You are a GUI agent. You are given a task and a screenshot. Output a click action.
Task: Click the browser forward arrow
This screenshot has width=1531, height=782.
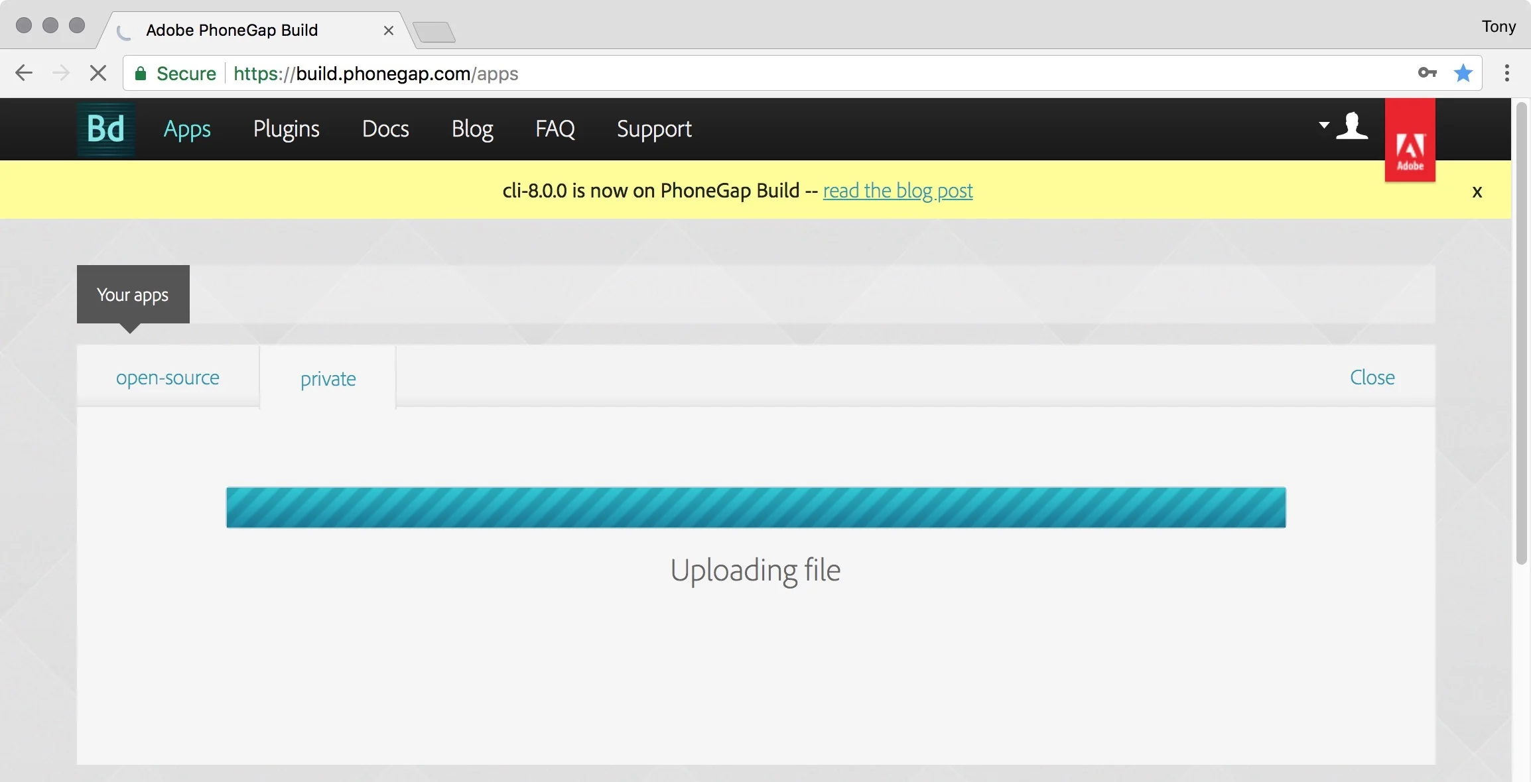(x=60, y=73)
